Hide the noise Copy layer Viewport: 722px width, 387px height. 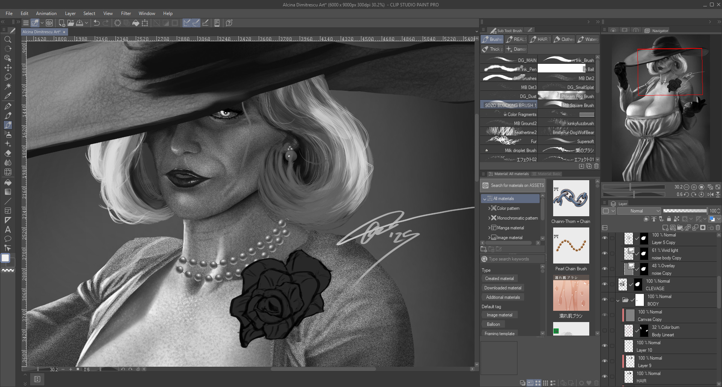605,269
